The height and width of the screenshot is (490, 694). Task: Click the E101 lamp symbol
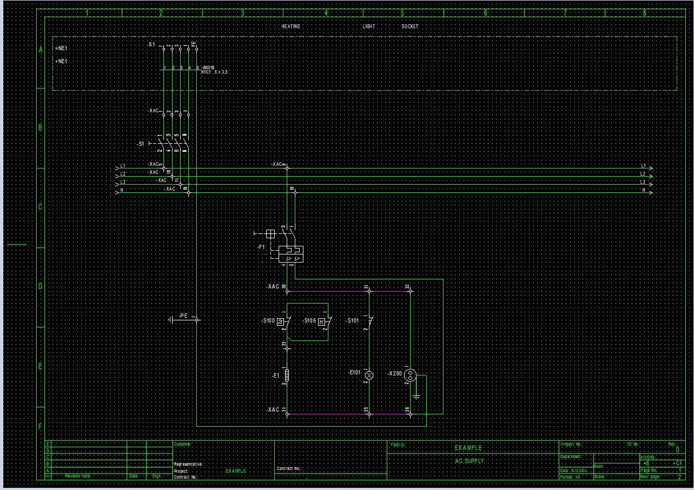369,374
